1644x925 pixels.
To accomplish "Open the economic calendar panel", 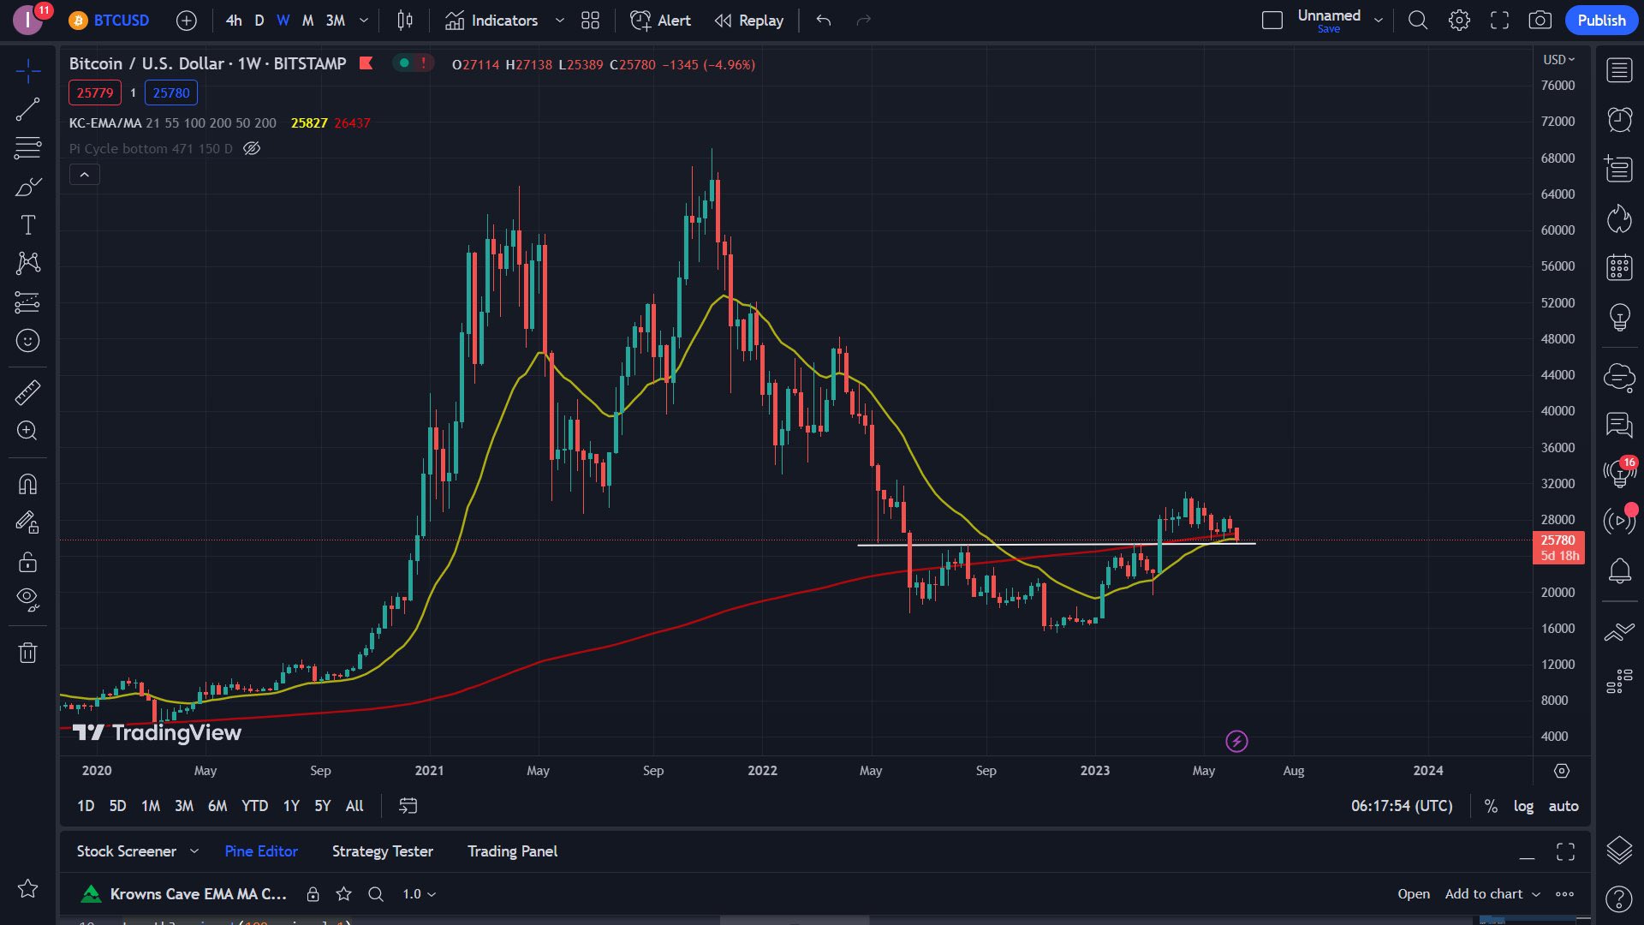I will tap(1619, 267).
